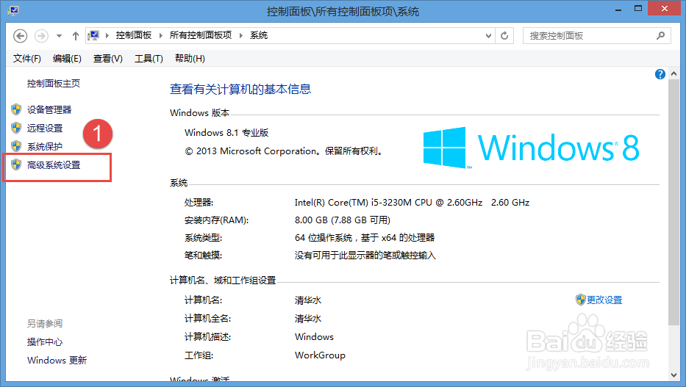Click the Windows 8 logo image
The height and width of the screenshot is (387, 686).
pos(531,148)
